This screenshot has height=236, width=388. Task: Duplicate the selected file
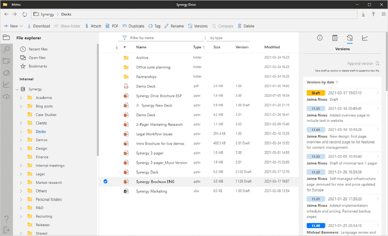click(133, 26)
